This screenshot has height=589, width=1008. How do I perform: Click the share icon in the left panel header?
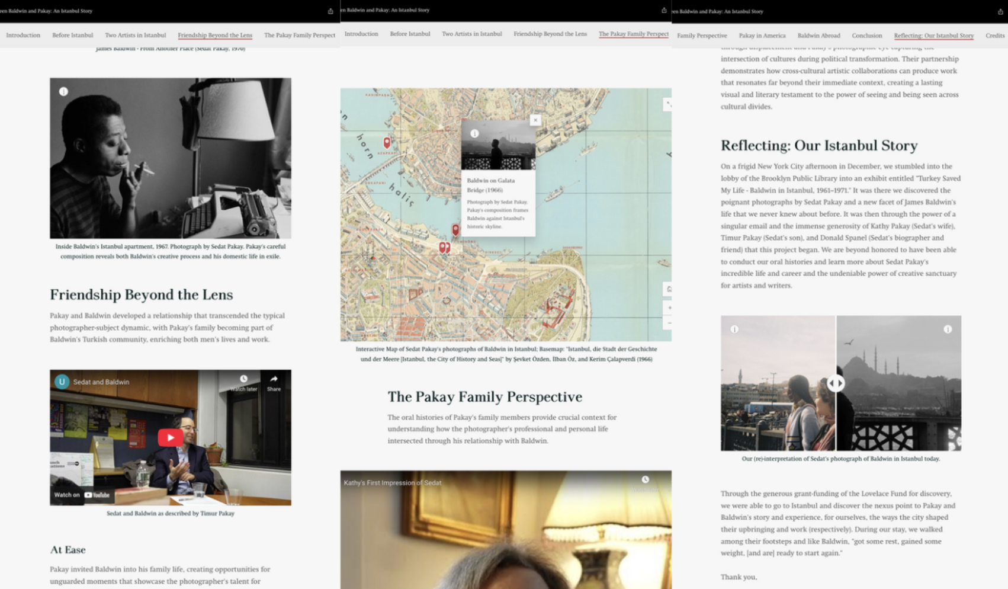coord(330,11)
